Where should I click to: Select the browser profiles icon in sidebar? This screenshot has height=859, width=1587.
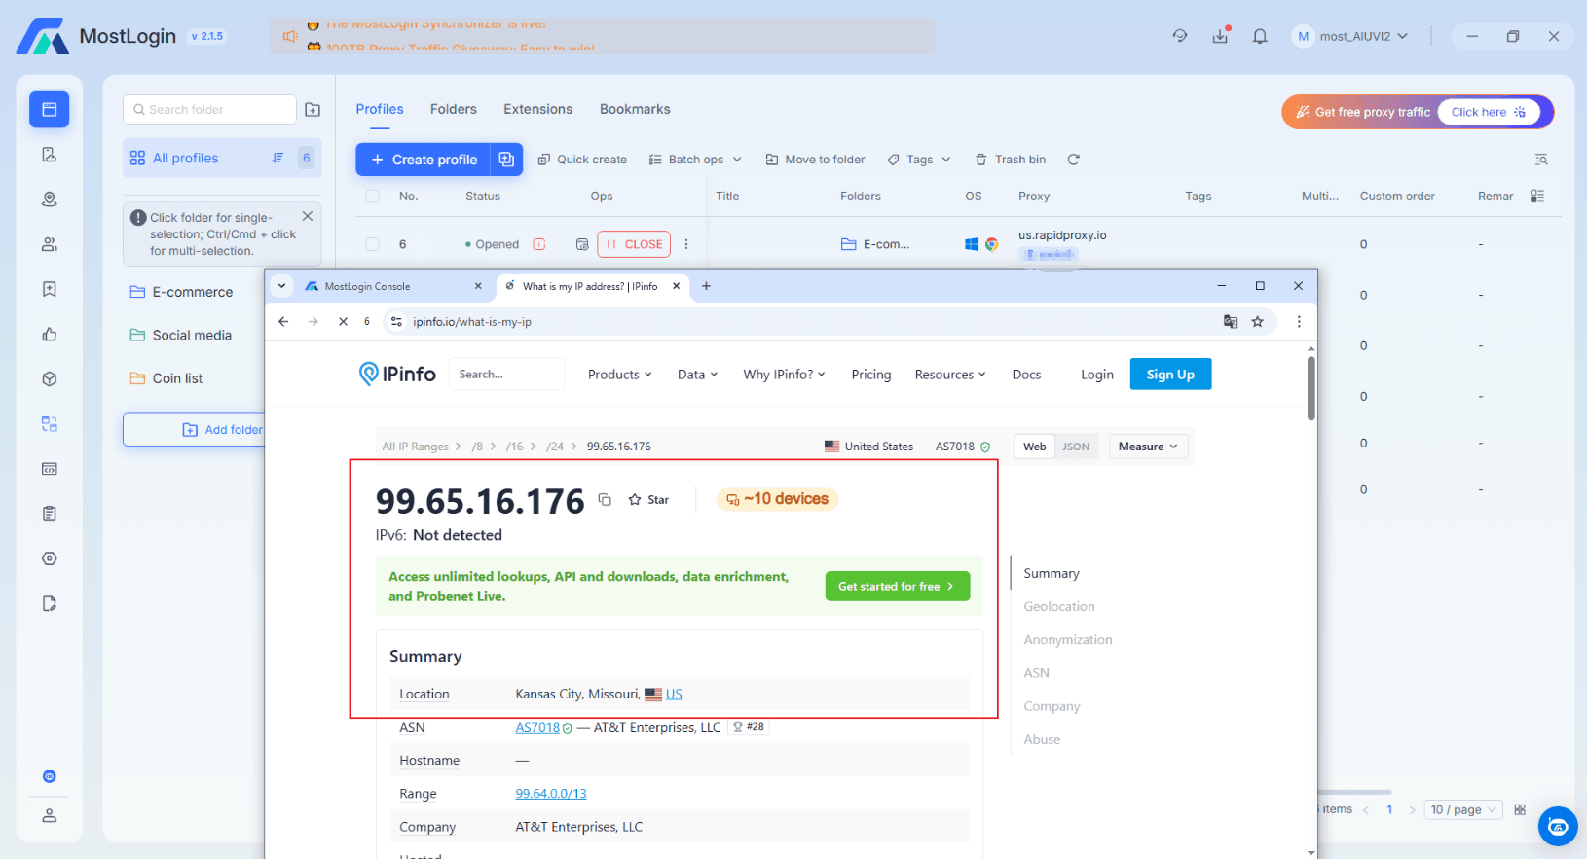50,110
